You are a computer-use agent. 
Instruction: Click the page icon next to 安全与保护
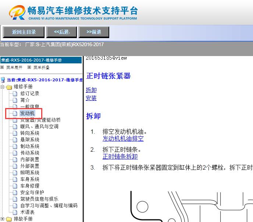pyautogui.click(x=15, y=192)
